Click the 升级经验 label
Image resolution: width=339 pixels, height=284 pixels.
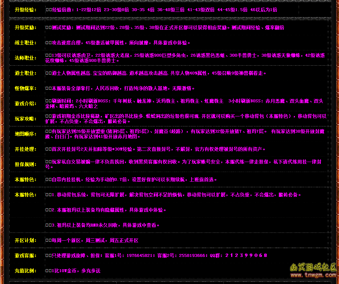click(26, 10)
